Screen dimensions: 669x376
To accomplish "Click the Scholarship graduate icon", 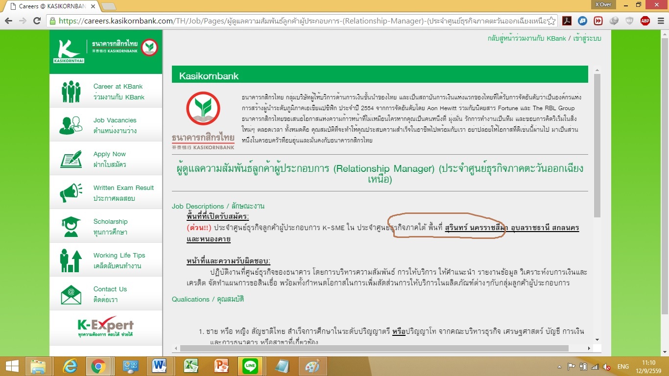I will click(71, 226).
